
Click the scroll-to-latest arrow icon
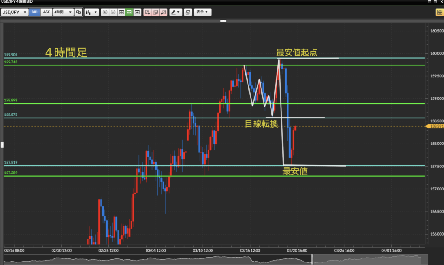coord(137,12)
